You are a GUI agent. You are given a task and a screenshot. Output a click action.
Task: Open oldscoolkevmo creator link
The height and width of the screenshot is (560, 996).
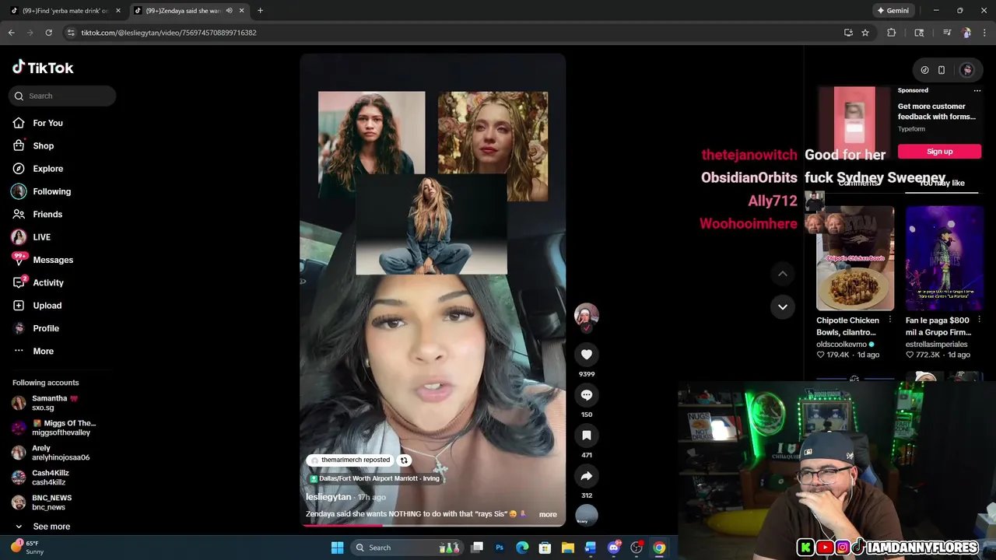coord(842,344)
